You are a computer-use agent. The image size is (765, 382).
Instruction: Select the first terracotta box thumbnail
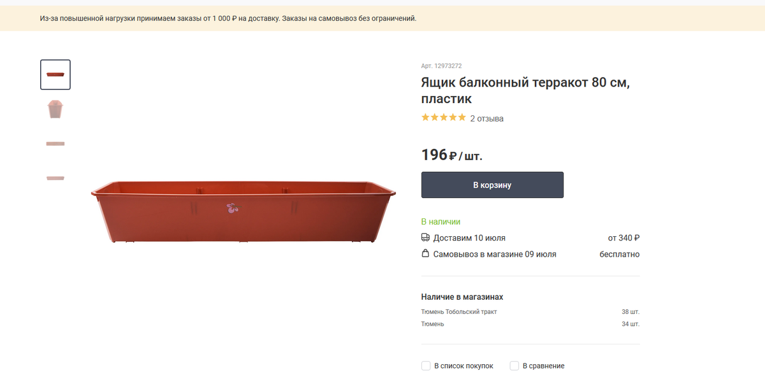pyautogui.click(x=55, y=74)
